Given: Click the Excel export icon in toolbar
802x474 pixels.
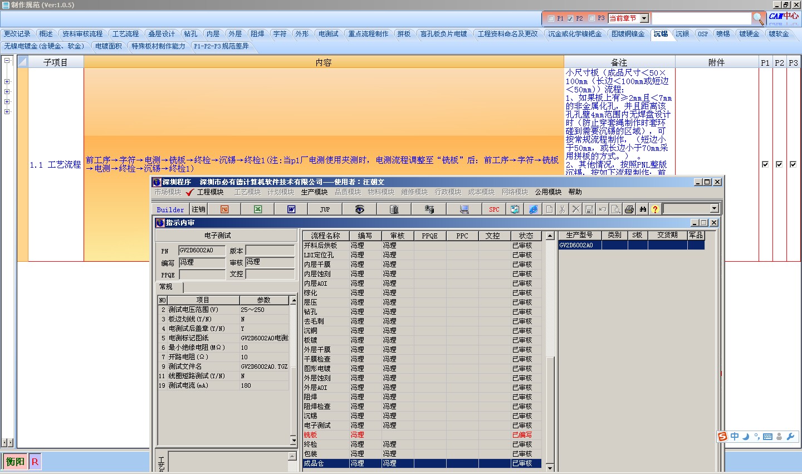Looking at the screenshot, I should [x=258, y=209].
